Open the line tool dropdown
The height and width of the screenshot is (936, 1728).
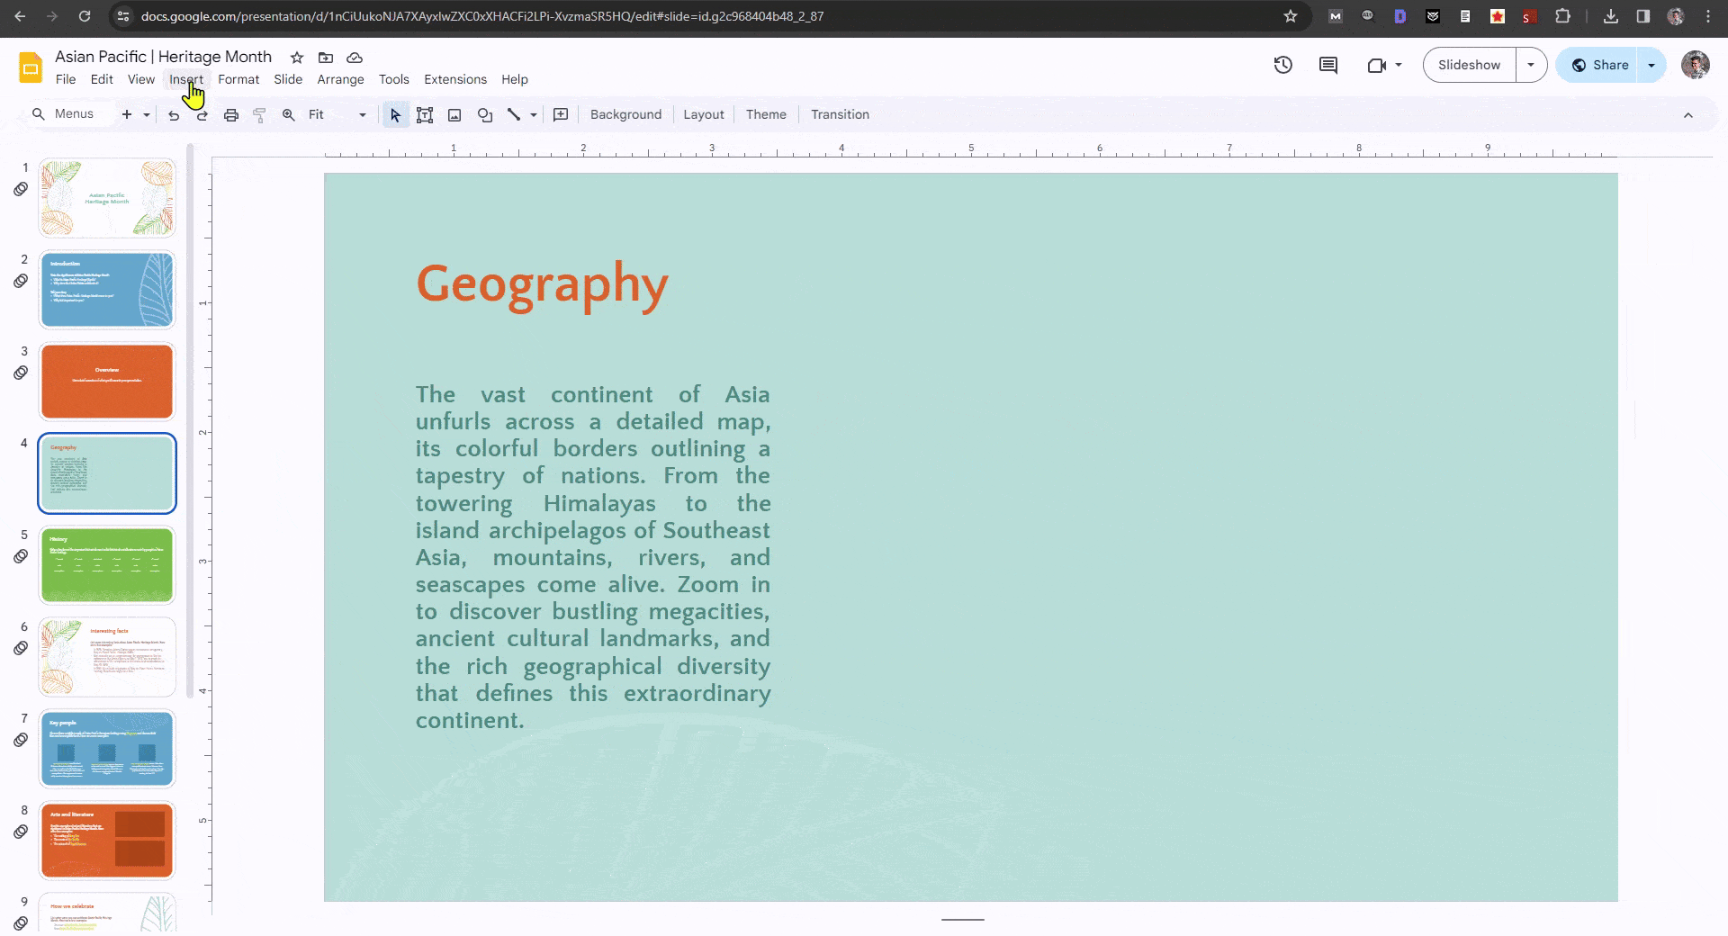pyautogui.click(x=533, y=114)
